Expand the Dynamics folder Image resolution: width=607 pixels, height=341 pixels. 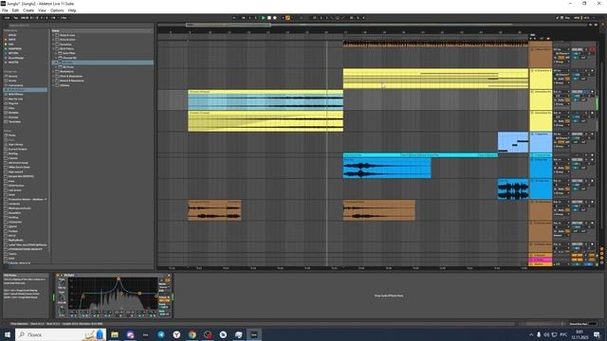tap(53, 45)
